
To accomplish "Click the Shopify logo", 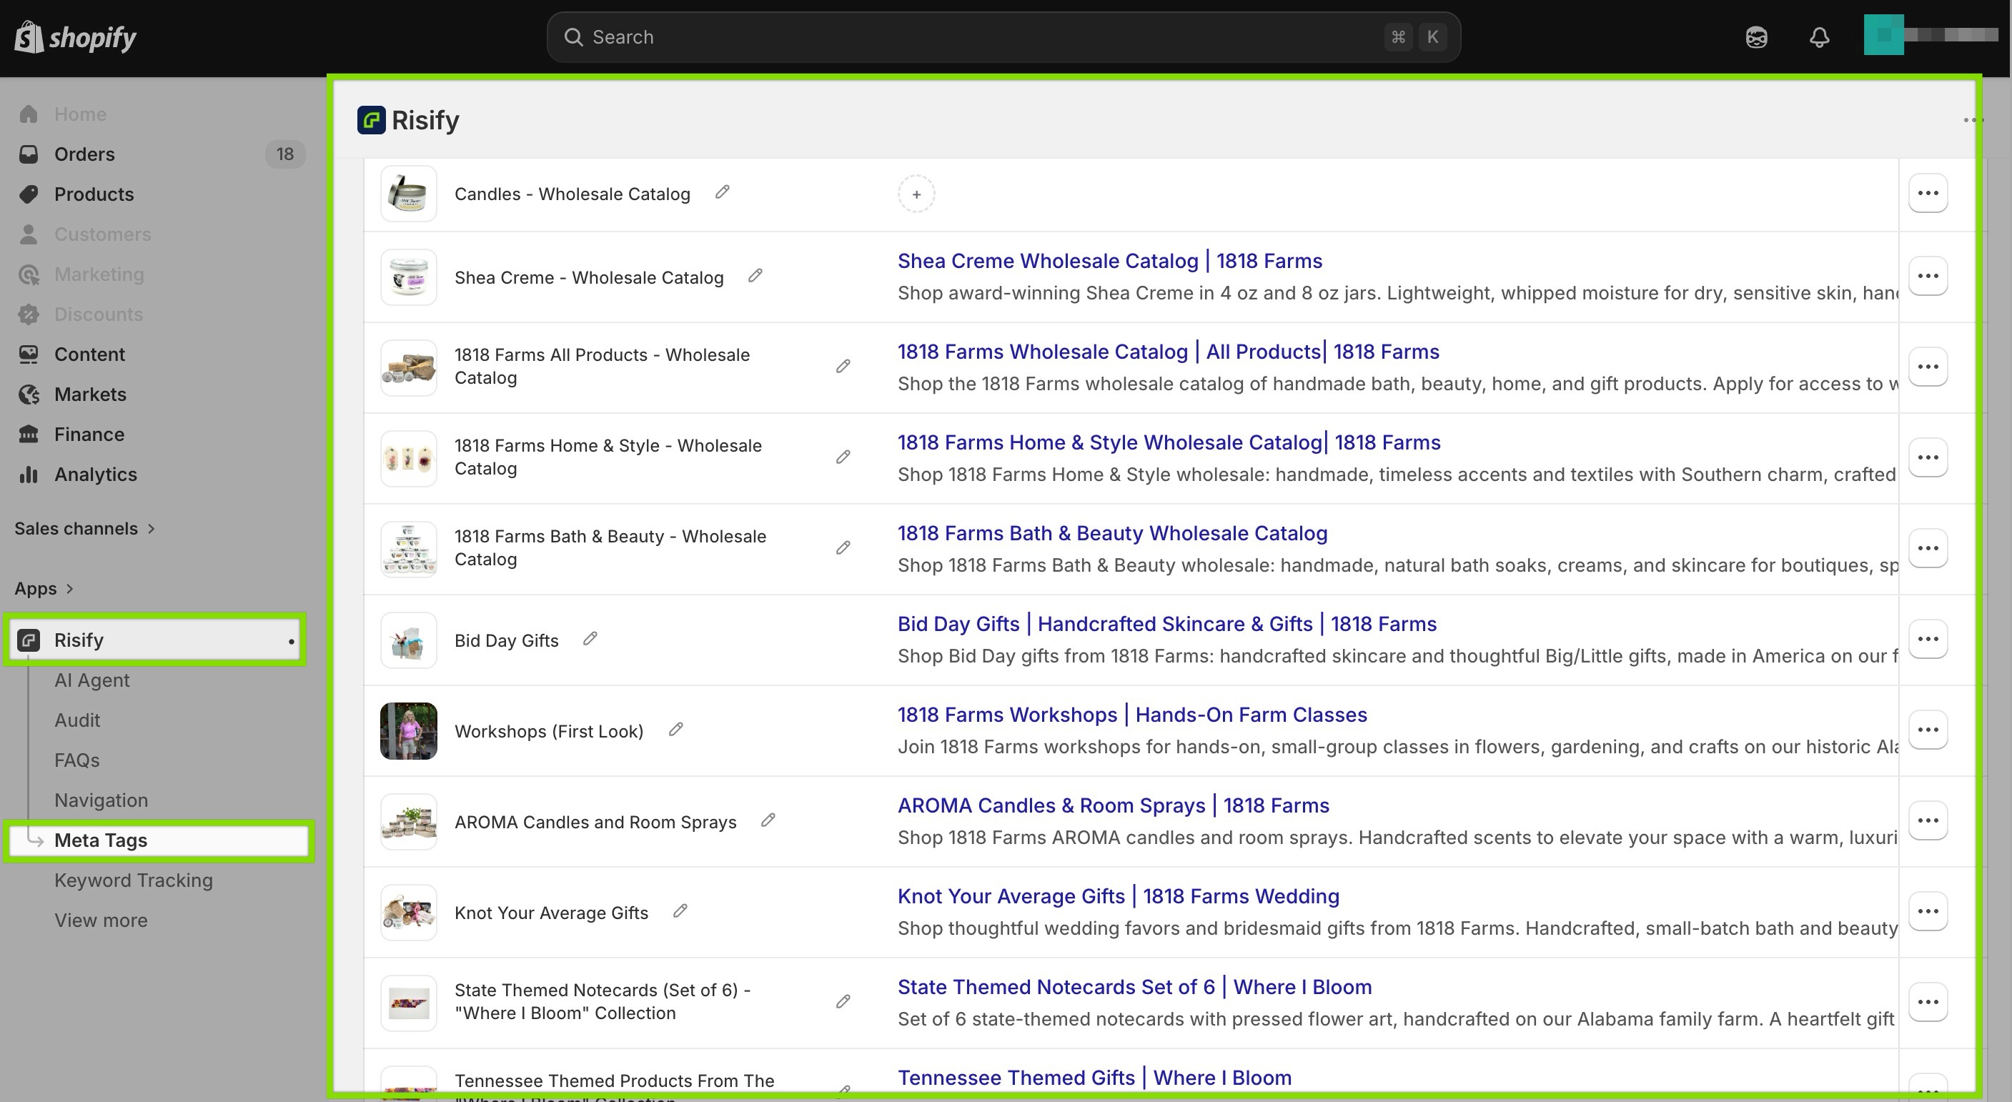I will click(75, 36).
